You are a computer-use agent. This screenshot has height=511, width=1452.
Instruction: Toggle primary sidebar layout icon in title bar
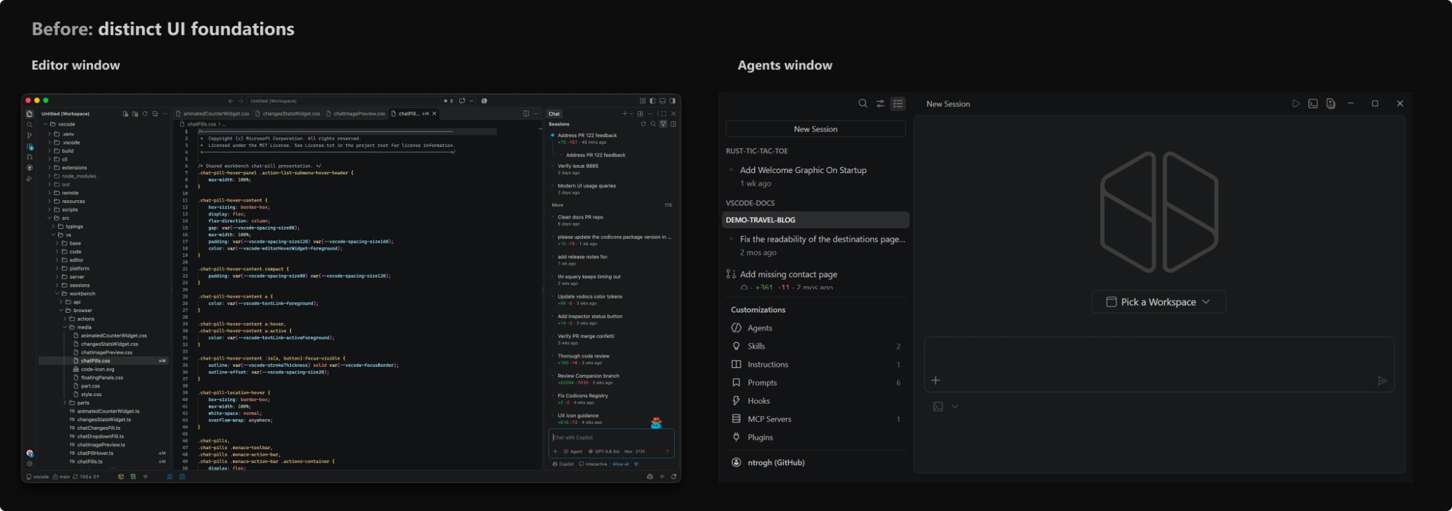[x=652, y=101]
